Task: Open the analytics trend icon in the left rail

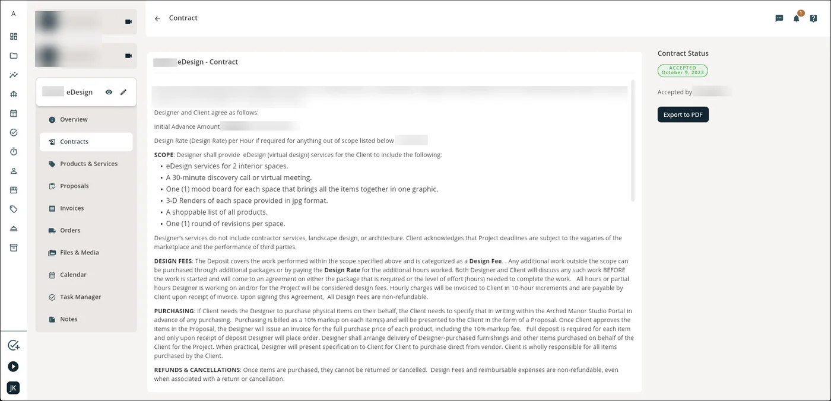Action: (x=13, y=75)
